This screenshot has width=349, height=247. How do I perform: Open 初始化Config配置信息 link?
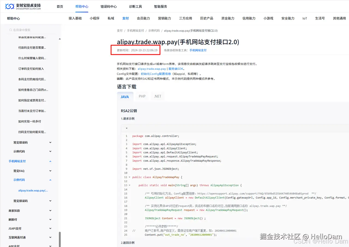coord(156,74)
